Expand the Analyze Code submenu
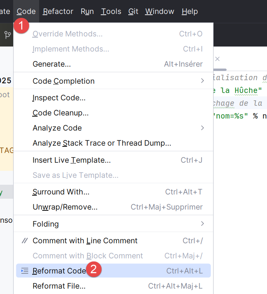 [202, 128]
